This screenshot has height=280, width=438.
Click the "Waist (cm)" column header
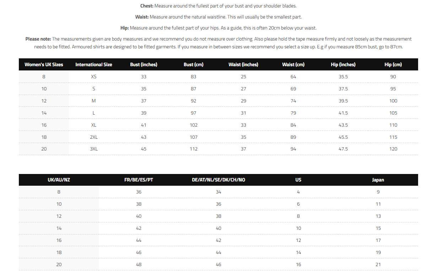pos(293,64)
